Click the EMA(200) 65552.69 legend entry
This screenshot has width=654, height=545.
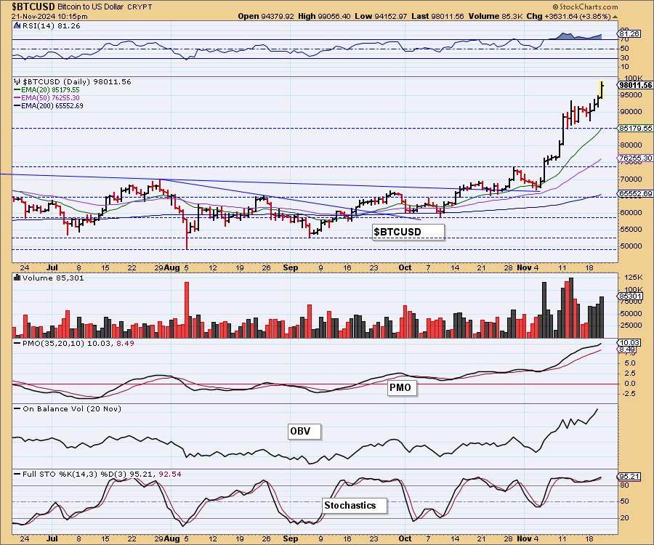pos(52,106)
